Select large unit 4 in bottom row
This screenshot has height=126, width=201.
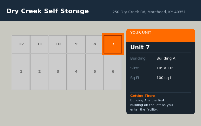click(76, 72)
